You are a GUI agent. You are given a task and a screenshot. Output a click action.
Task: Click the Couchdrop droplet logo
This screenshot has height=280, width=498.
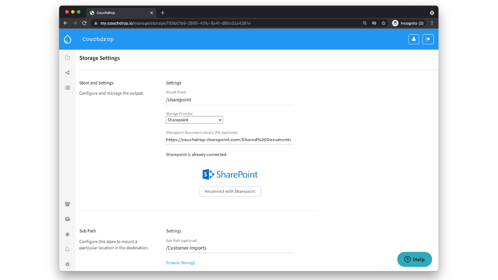coord(68,39)
